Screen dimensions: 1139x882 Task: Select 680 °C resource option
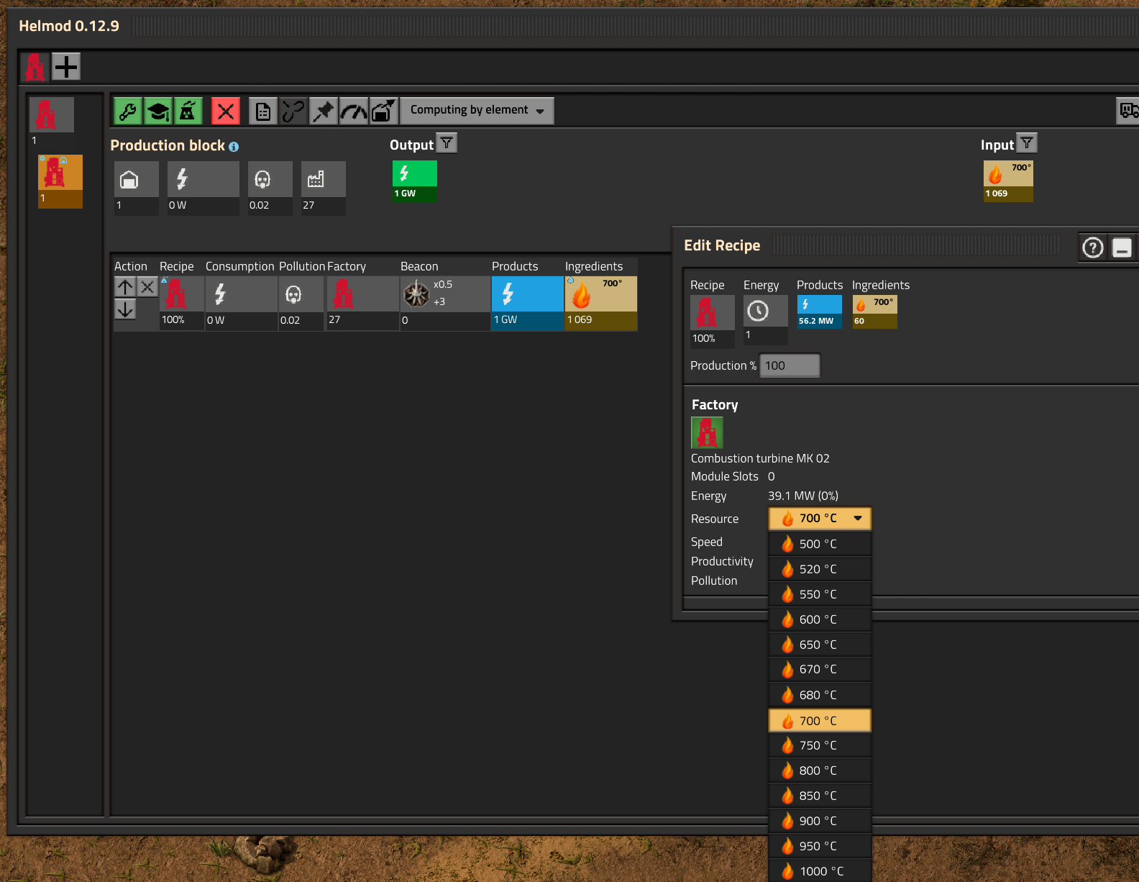[820, 695]
